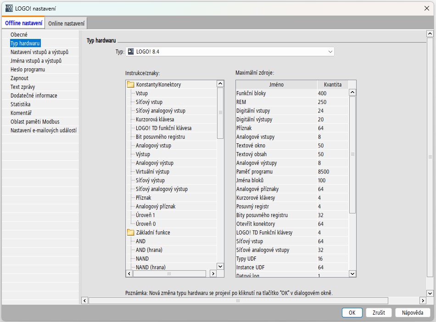
Task: Click up arrow of instruction list scrollbar
Action: [x=220, y=83]
